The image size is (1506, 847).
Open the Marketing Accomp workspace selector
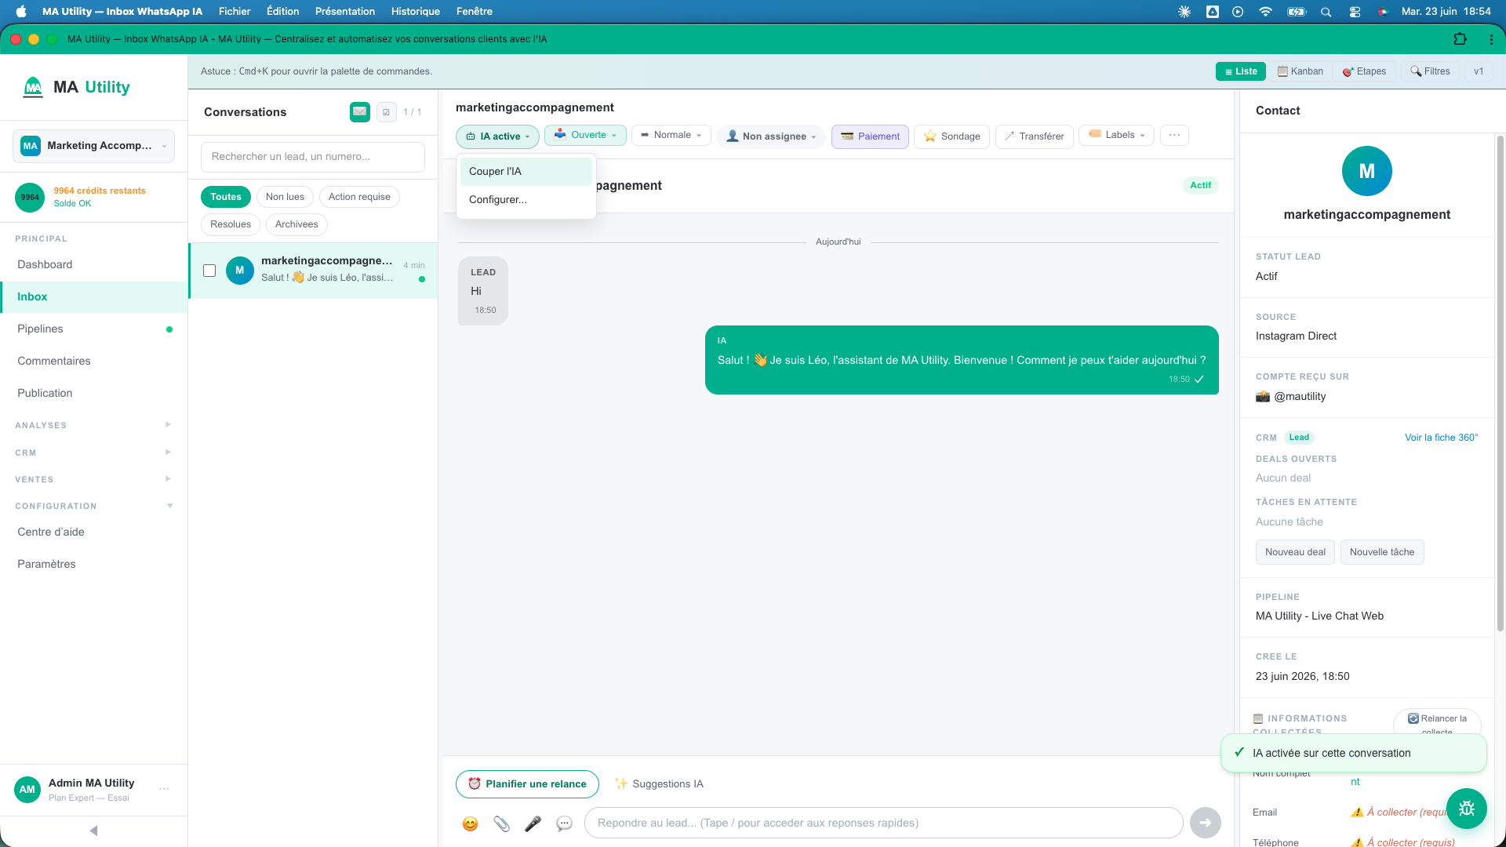[93, 146]
